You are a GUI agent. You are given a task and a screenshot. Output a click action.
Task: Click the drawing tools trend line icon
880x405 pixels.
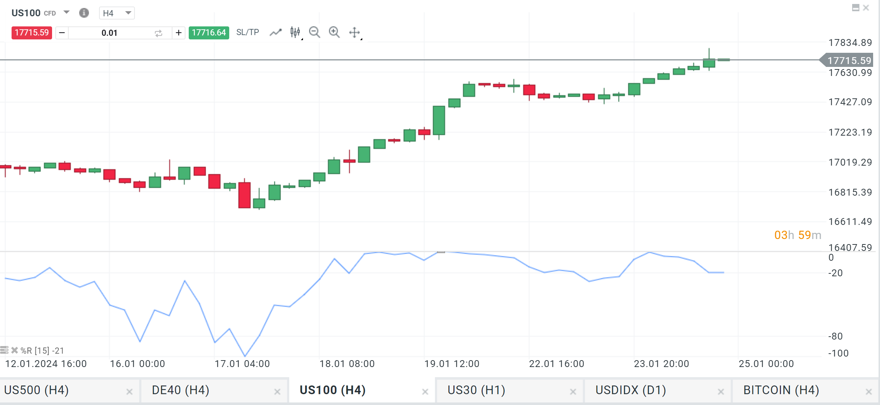tap(275, 33)
